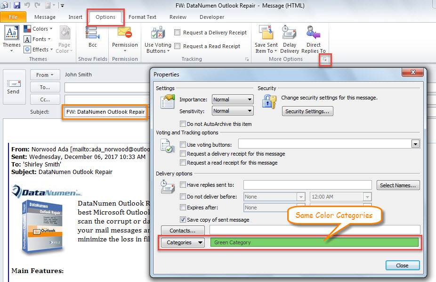Image resolution: width=436 pixels, height=282 pixels.
Task: Open the Themes gallery
Action: [11, 39]
